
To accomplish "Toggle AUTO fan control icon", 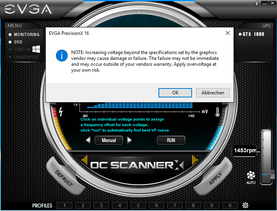I will [x=251, y=178].
